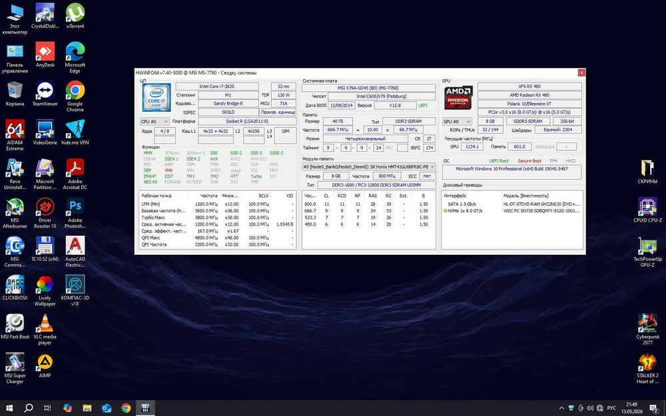This screenshot has height=416, width=666.
Task: Open MSI Fast Boot desktop icon
Action: pos(15,326)
